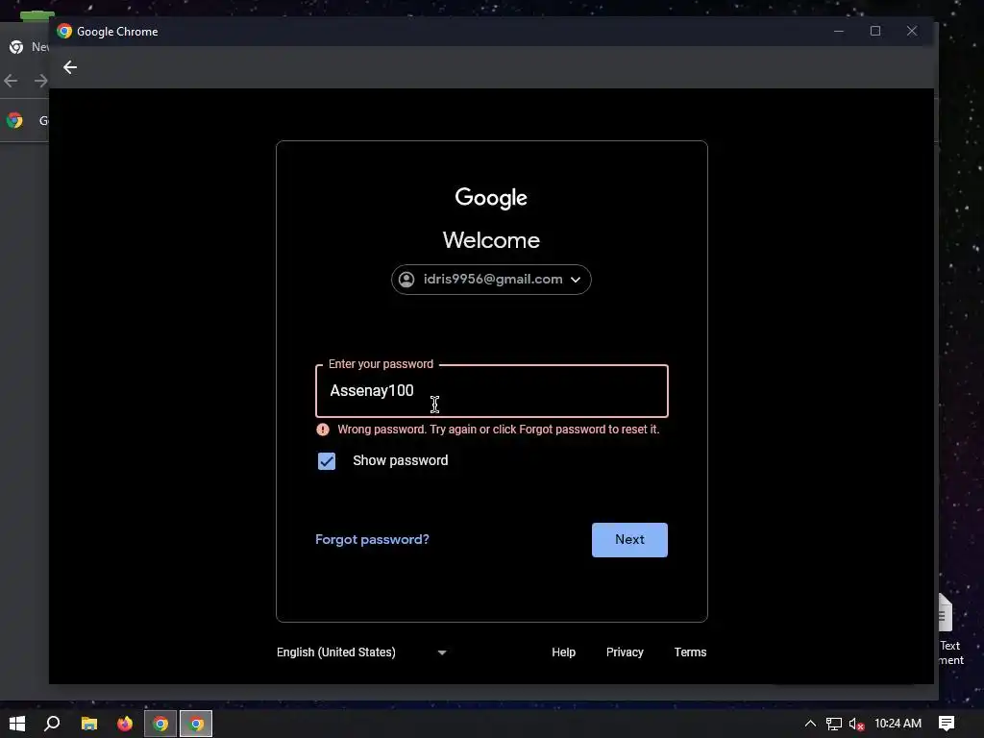
Task: Open the Action Center notifications icon
Action: 947,724
